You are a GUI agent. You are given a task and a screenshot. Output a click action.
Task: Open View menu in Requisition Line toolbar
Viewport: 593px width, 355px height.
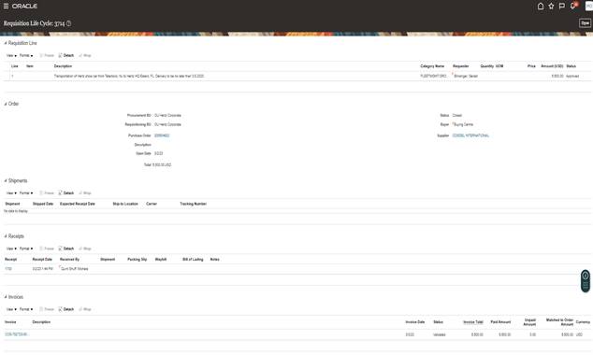click(x=11, y=55)
